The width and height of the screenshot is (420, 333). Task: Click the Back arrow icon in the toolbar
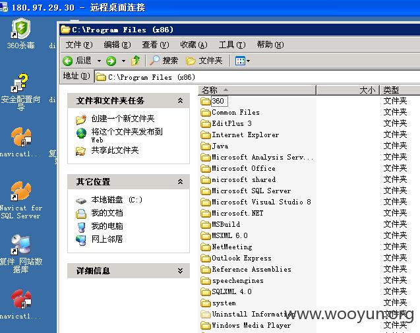(x=67, y=61)
